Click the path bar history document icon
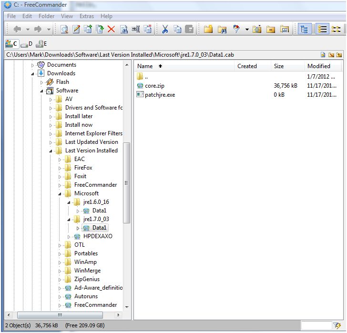This screenshot has height=333, width=347. point(323,55)
